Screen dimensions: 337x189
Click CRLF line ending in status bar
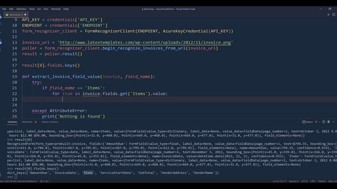[313, 181]
